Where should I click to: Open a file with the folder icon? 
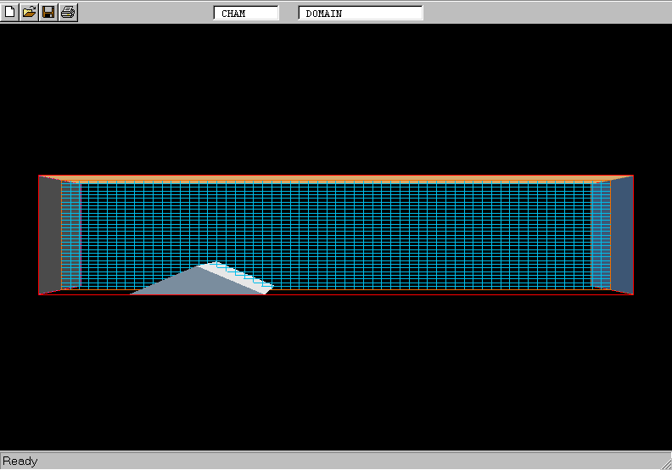(29, 12)
